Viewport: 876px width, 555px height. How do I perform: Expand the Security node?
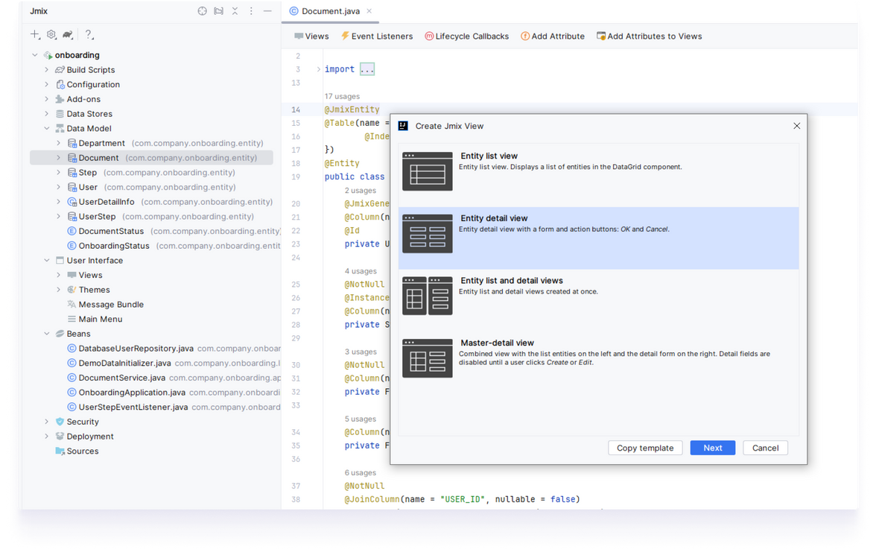[x=47, y=422]
